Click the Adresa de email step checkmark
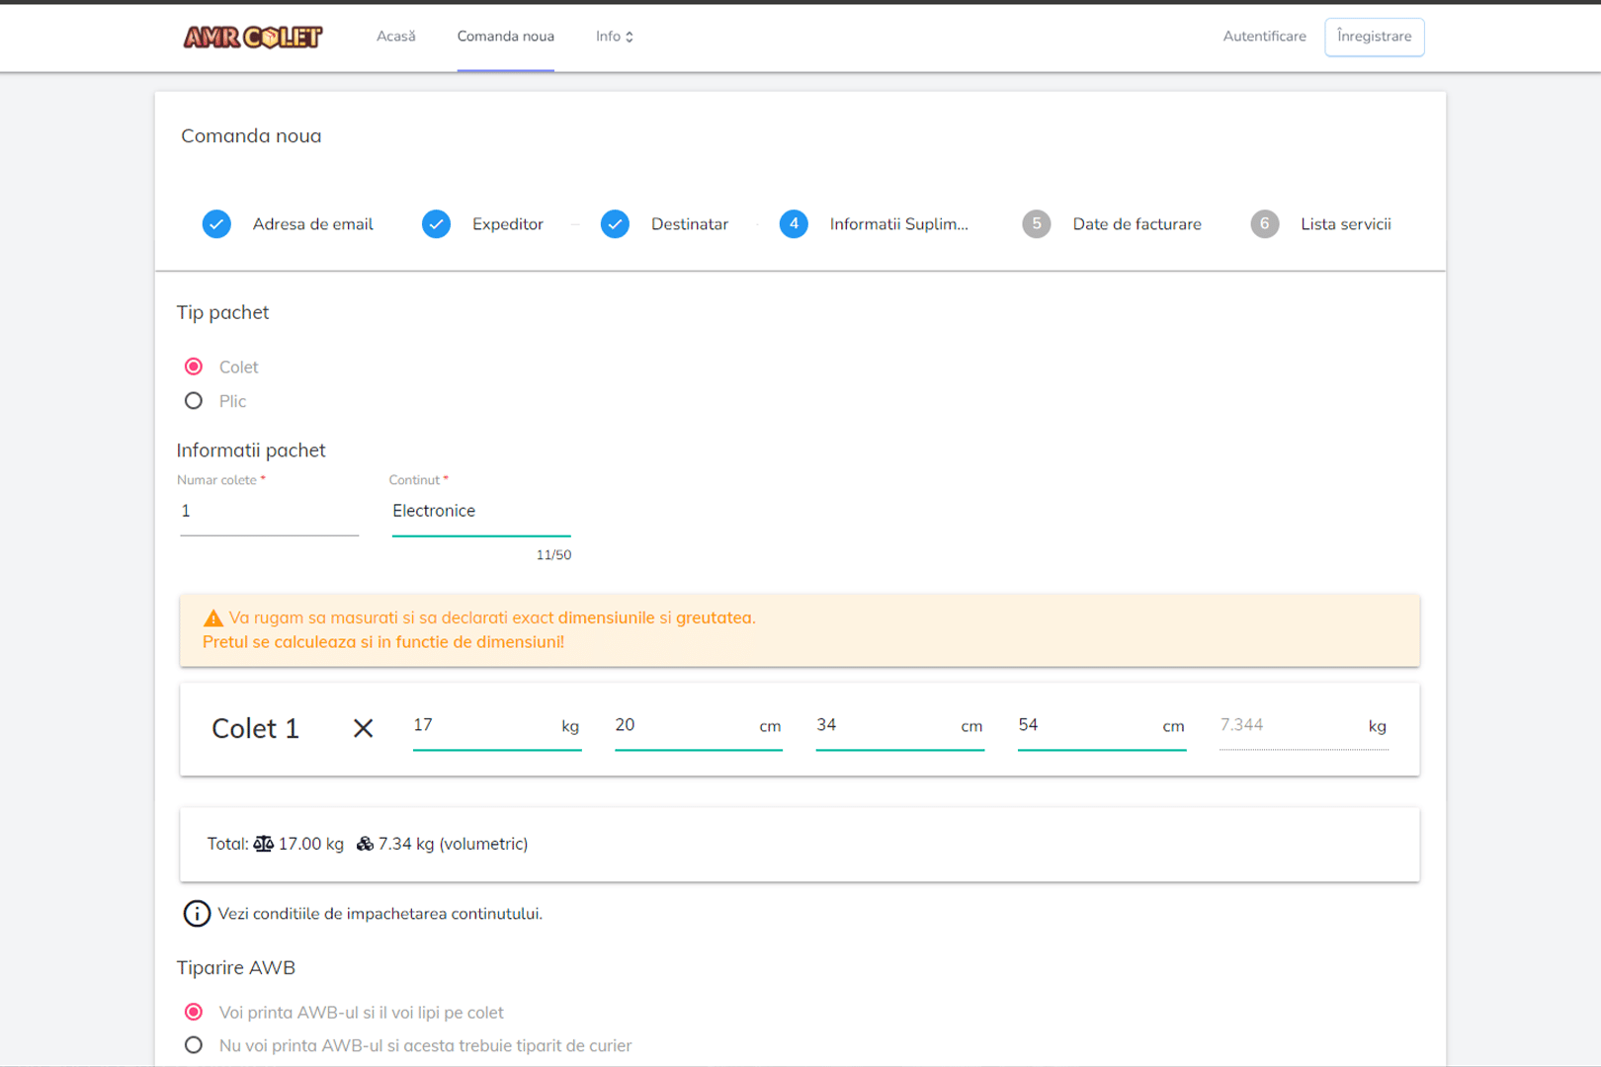1601x1067 pixels. [216, 224]
